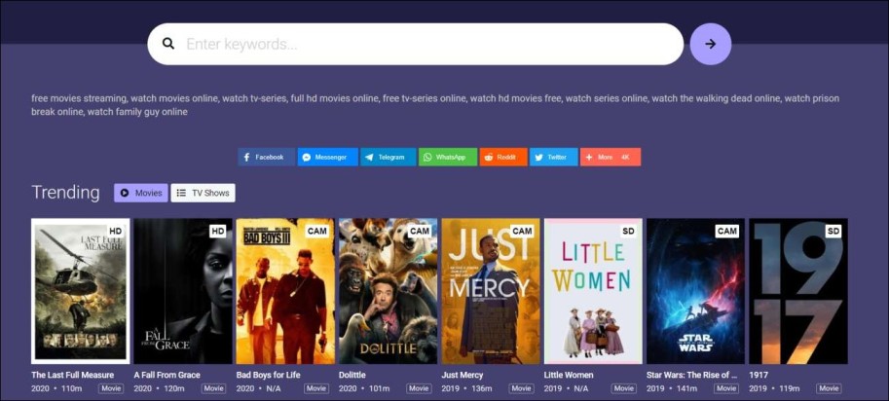
Task: Open the Just Mercy movie poster
Action: point(491,291)
